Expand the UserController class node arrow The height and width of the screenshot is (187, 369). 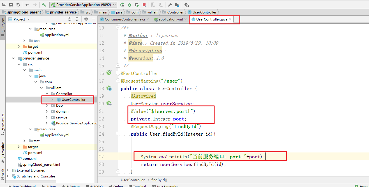click(x=52, y=99)
